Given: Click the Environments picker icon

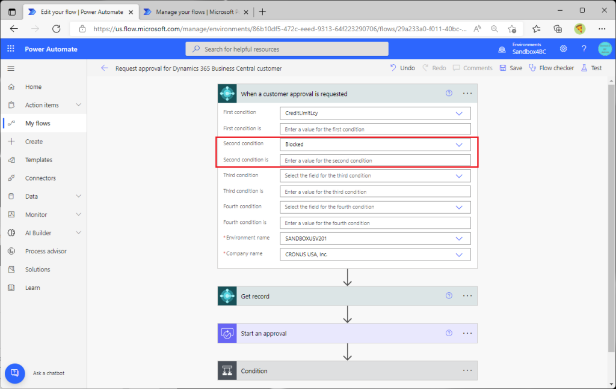Looking at the screenshot, I should (502, 49).
